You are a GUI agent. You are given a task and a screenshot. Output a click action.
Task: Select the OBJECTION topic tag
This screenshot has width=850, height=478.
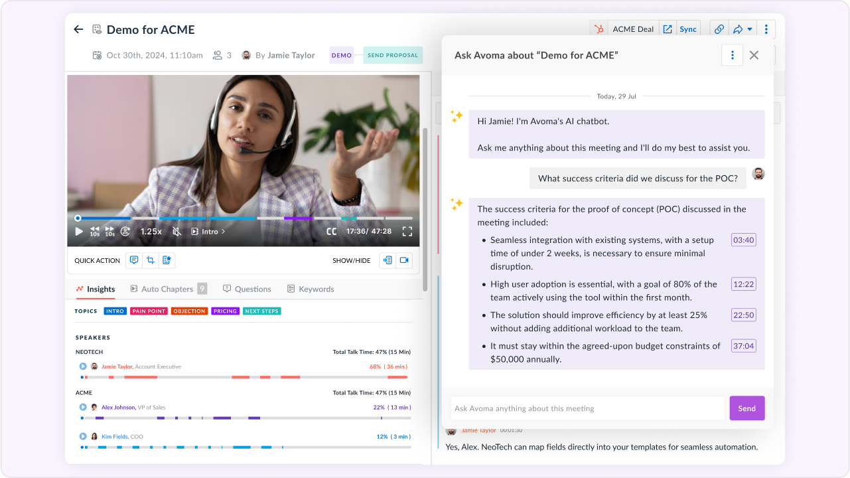(189, 311)
